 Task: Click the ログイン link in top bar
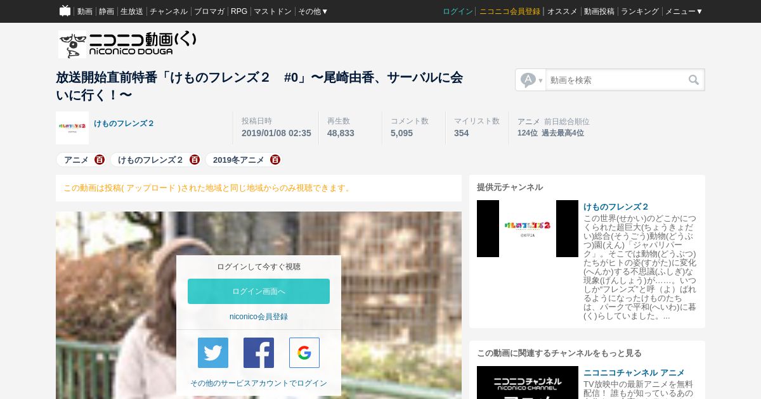[x=458, y=11]
